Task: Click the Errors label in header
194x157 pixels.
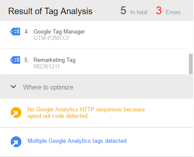Action: (173, 12)
